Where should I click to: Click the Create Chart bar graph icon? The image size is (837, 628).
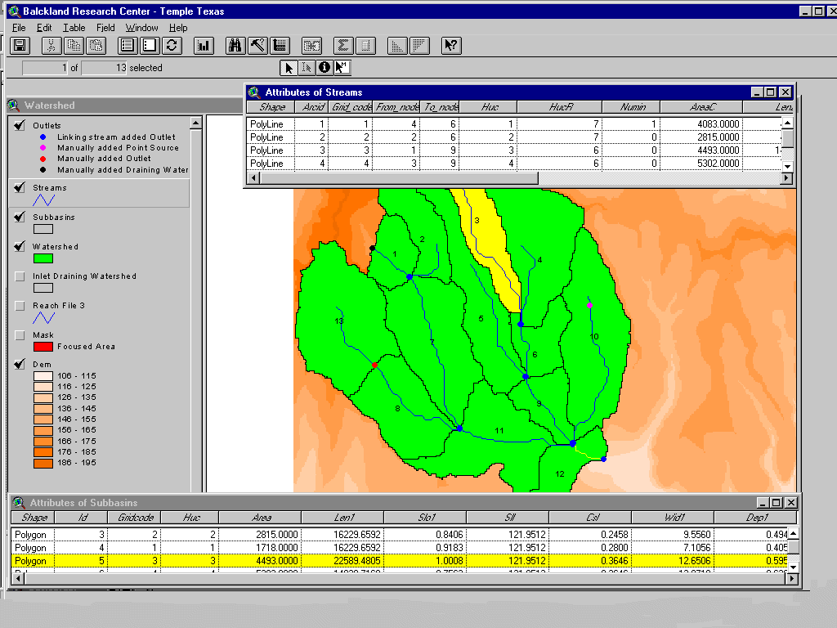click(203, 46)
